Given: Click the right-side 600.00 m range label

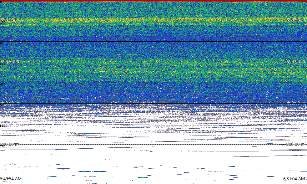Looking at the screenshot, I should [295, 61].
